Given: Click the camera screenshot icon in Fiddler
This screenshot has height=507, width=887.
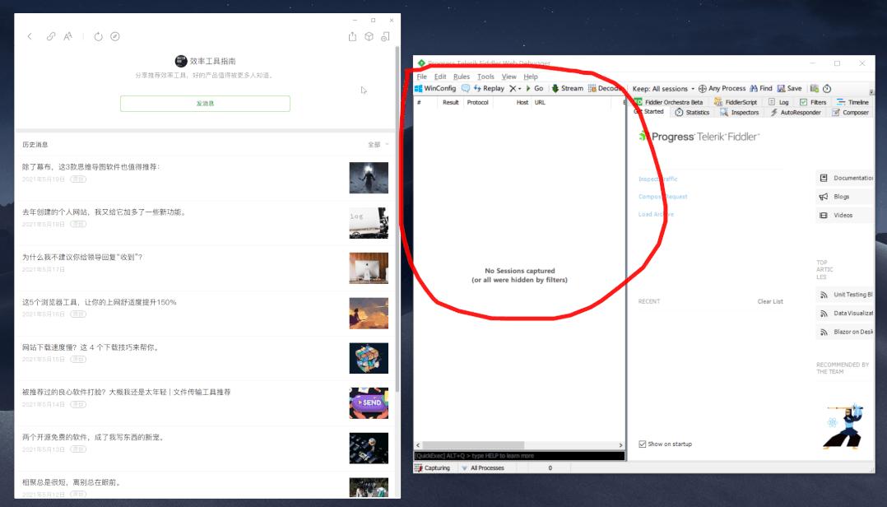Looking at the screenshot, I should [x=814, y=88].
